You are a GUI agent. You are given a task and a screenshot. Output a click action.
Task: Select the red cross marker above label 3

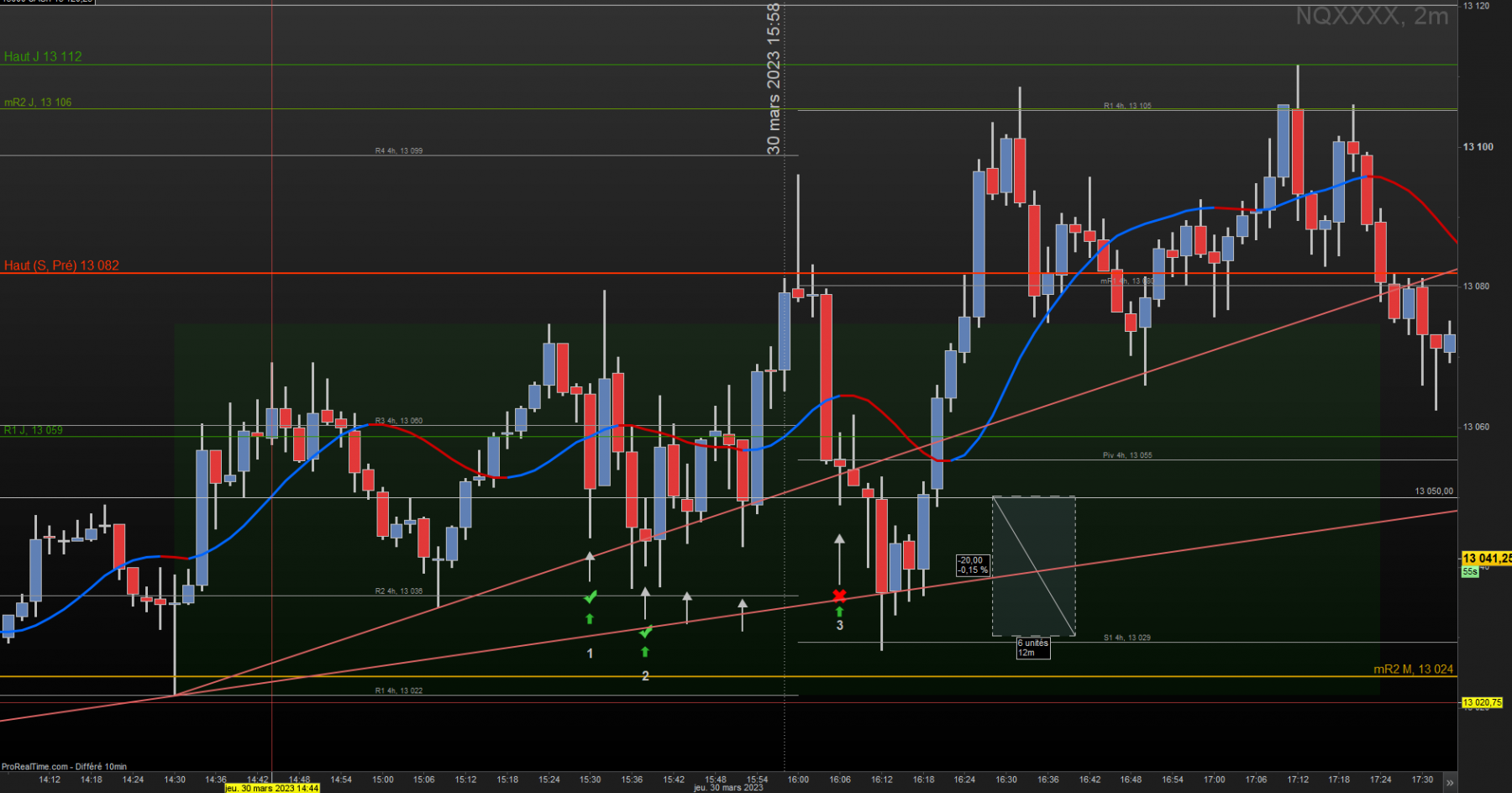tap(839, 596)
